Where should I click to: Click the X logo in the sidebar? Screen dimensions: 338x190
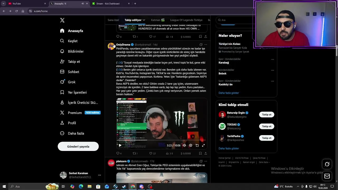click(x=62, y=20)
